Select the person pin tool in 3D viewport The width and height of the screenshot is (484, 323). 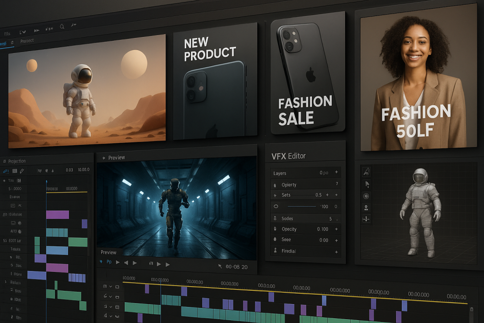pos(366,208)
